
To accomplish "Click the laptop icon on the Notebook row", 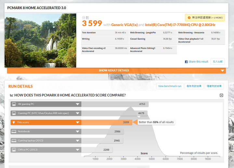I will click(x=14, y=132).
